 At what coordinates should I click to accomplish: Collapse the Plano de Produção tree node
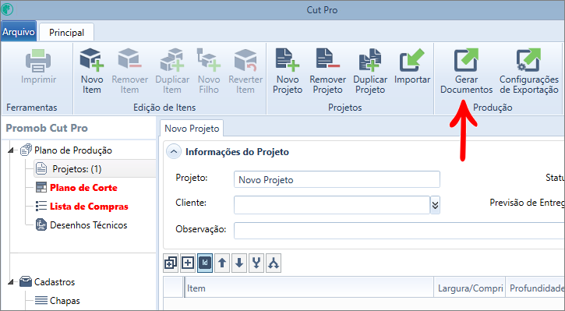(x=12, y=150)
